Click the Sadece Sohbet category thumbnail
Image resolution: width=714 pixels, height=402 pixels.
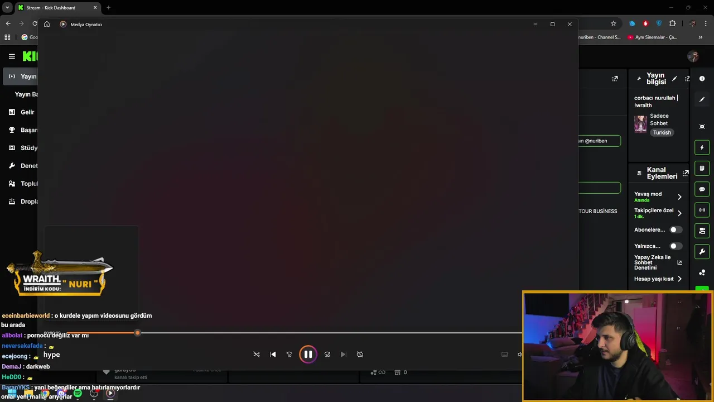[640, 123]
